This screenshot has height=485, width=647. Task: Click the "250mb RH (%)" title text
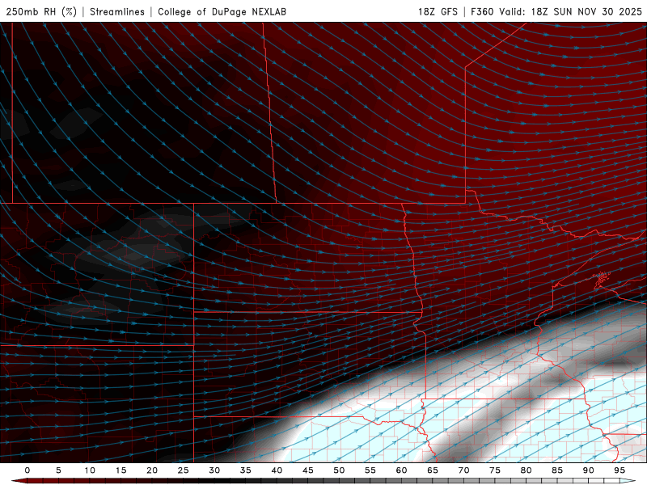tap(41, 11)
